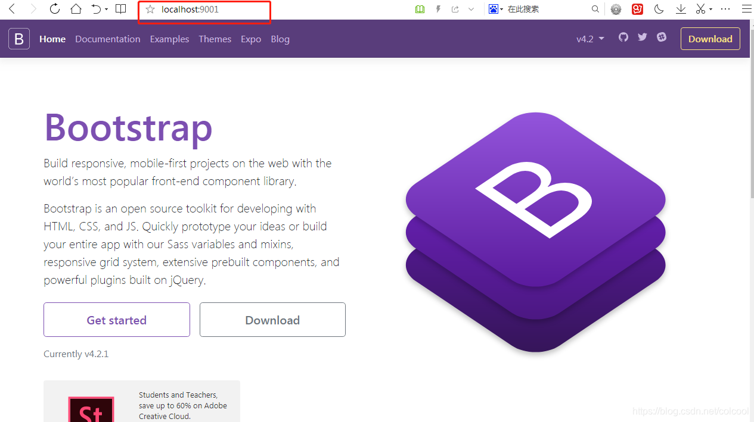Open the gear extension icon
Viewport: 754px width, 422px height.
pos(616,10)
